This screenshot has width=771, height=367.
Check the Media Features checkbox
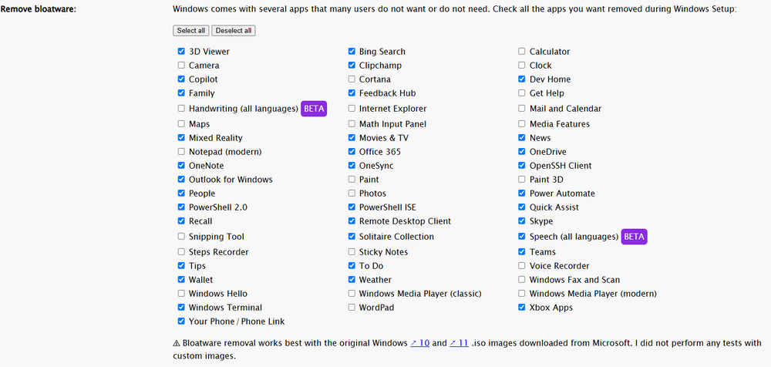(522, 124)
